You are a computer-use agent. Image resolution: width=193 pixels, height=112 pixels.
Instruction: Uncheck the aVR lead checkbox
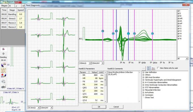pos(179,18)
